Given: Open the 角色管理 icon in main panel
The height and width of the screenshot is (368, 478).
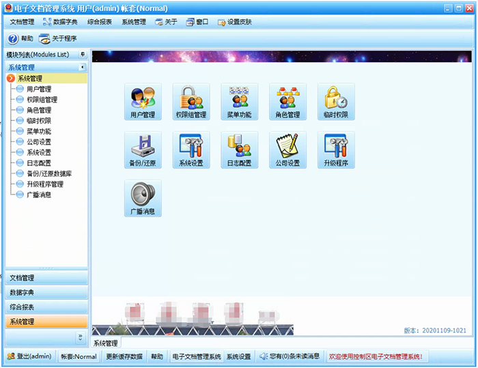Looking at the screenshot, I should (x=287, y=101).
